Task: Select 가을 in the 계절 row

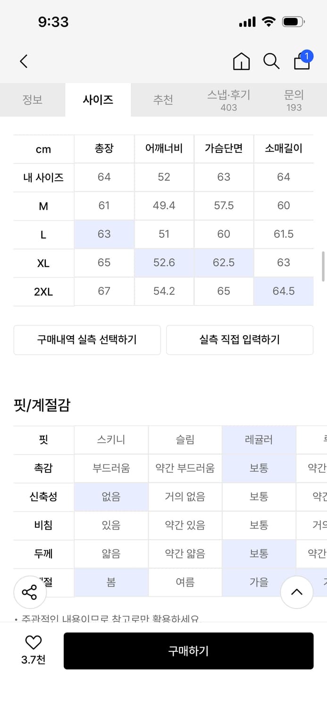Action: [x=259, y=582]
